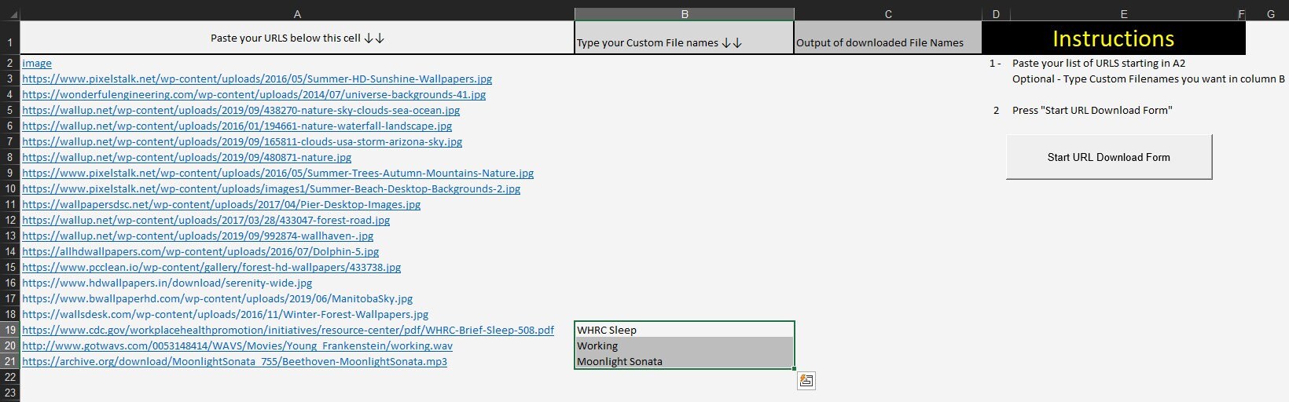Select row 20 header
The width and height of the screenshot is (1289, 402).
coord(9,345)
